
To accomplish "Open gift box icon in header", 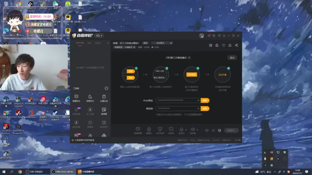I will click(x=211, y=45).
